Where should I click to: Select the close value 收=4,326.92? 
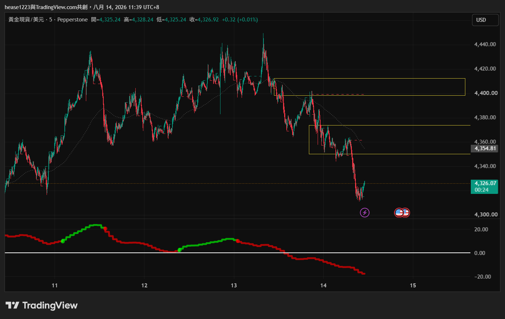204,20
